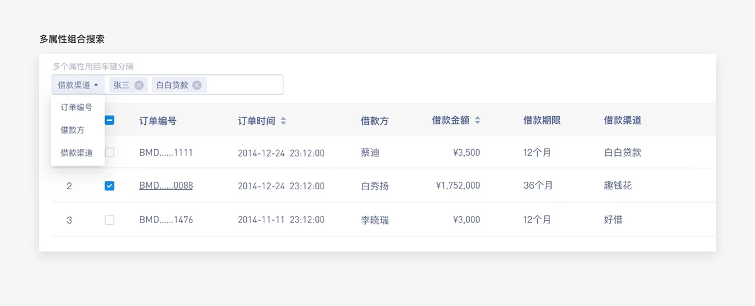Choose 借款方 from attribute list
Image resolution: width=755 pixels, height=306 pixels.
pyautogui.click(x=72, y=130)
